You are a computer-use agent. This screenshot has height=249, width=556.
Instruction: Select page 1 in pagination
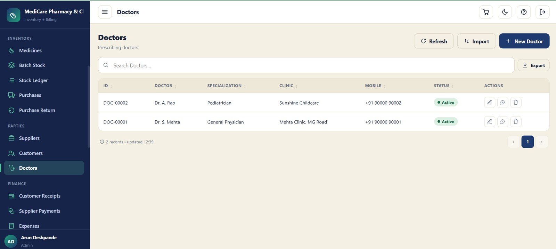pos(528,142)
